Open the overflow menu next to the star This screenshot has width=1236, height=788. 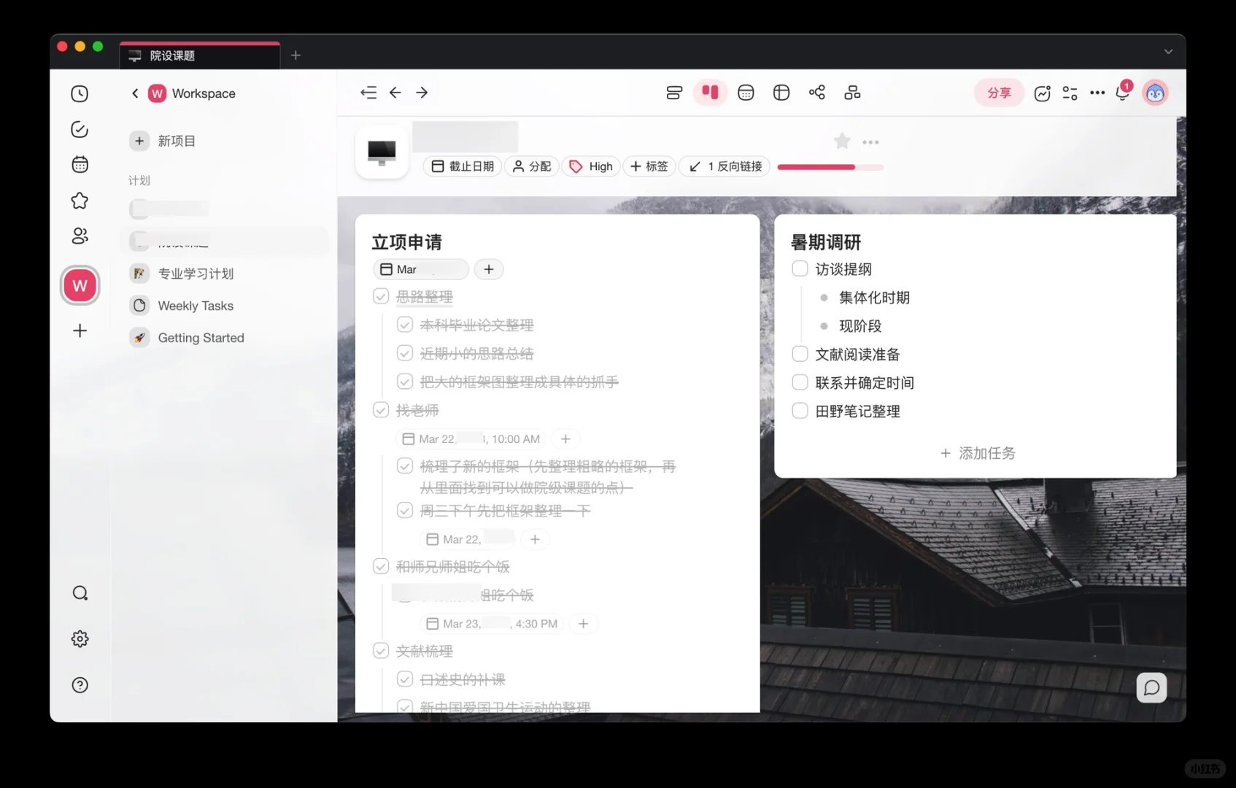[x=870, y=142]
